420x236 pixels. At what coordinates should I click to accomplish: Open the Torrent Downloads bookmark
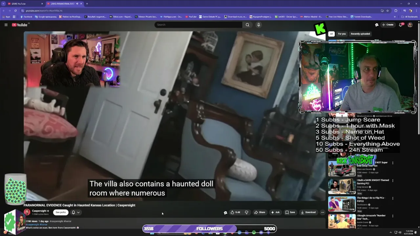361,17
